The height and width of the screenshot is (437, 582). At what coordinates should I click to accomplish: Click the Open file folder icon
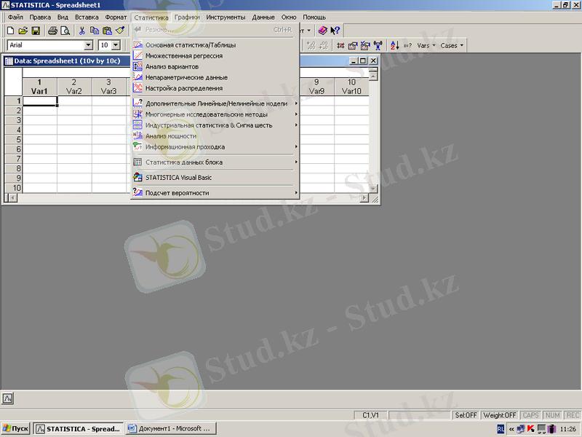click(23, 31)
